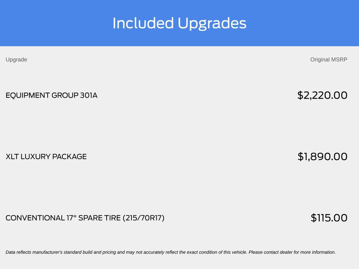Click the (215/70R17) tire size text
The image size is (359, 269).
[x=143, y=218]
